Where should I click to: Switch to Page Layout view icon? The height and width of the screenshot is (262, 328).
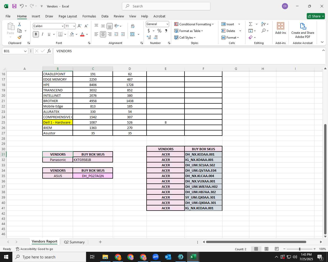(266, 249)
